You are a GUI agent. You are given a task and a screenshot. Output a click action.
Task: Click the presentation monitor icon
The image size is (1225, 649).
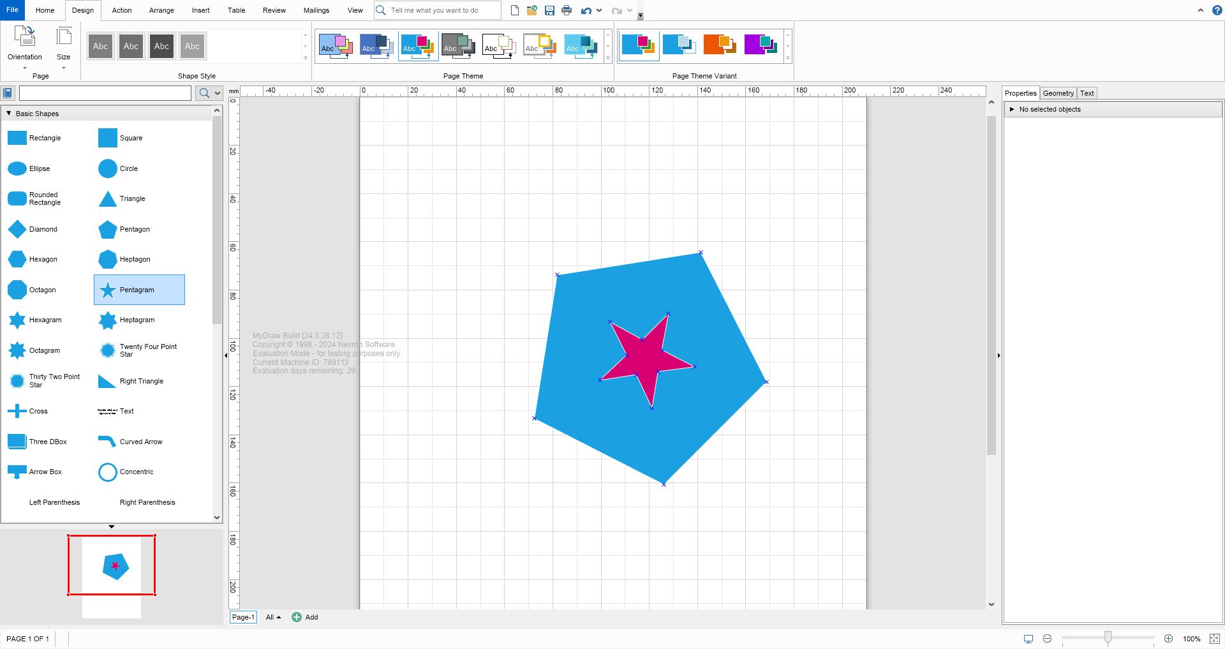pyautogui.click(x=1028, y=638)
